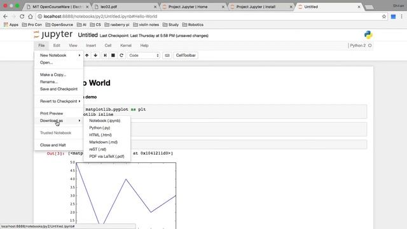Open the Study bookmarks folder

click(170, 25)
